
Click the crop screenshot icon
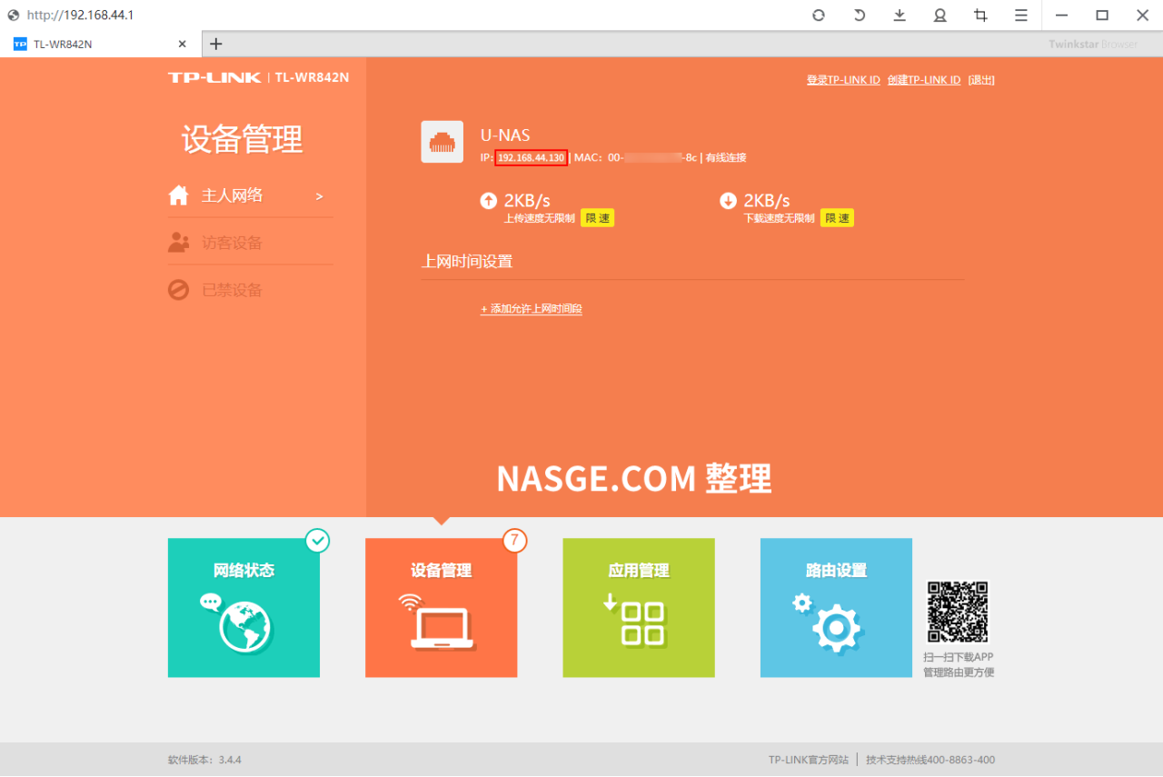click(980, 15)
